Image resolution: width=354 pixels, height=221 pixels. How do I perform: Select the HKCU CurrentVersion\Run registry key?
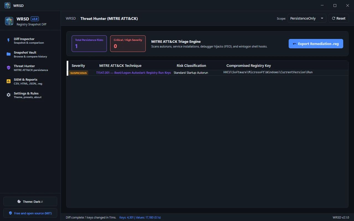[268, 72]
